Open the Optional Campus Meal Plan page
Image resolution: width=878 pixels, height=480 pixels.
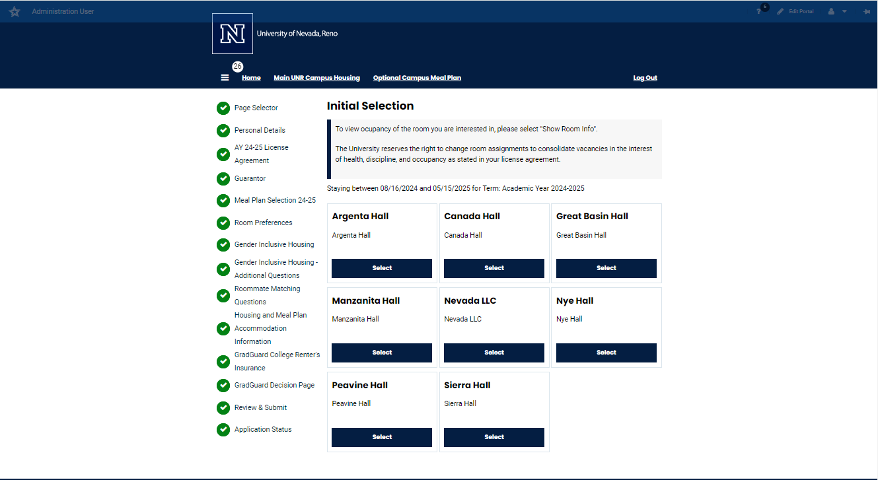click(x=417, y=77)
